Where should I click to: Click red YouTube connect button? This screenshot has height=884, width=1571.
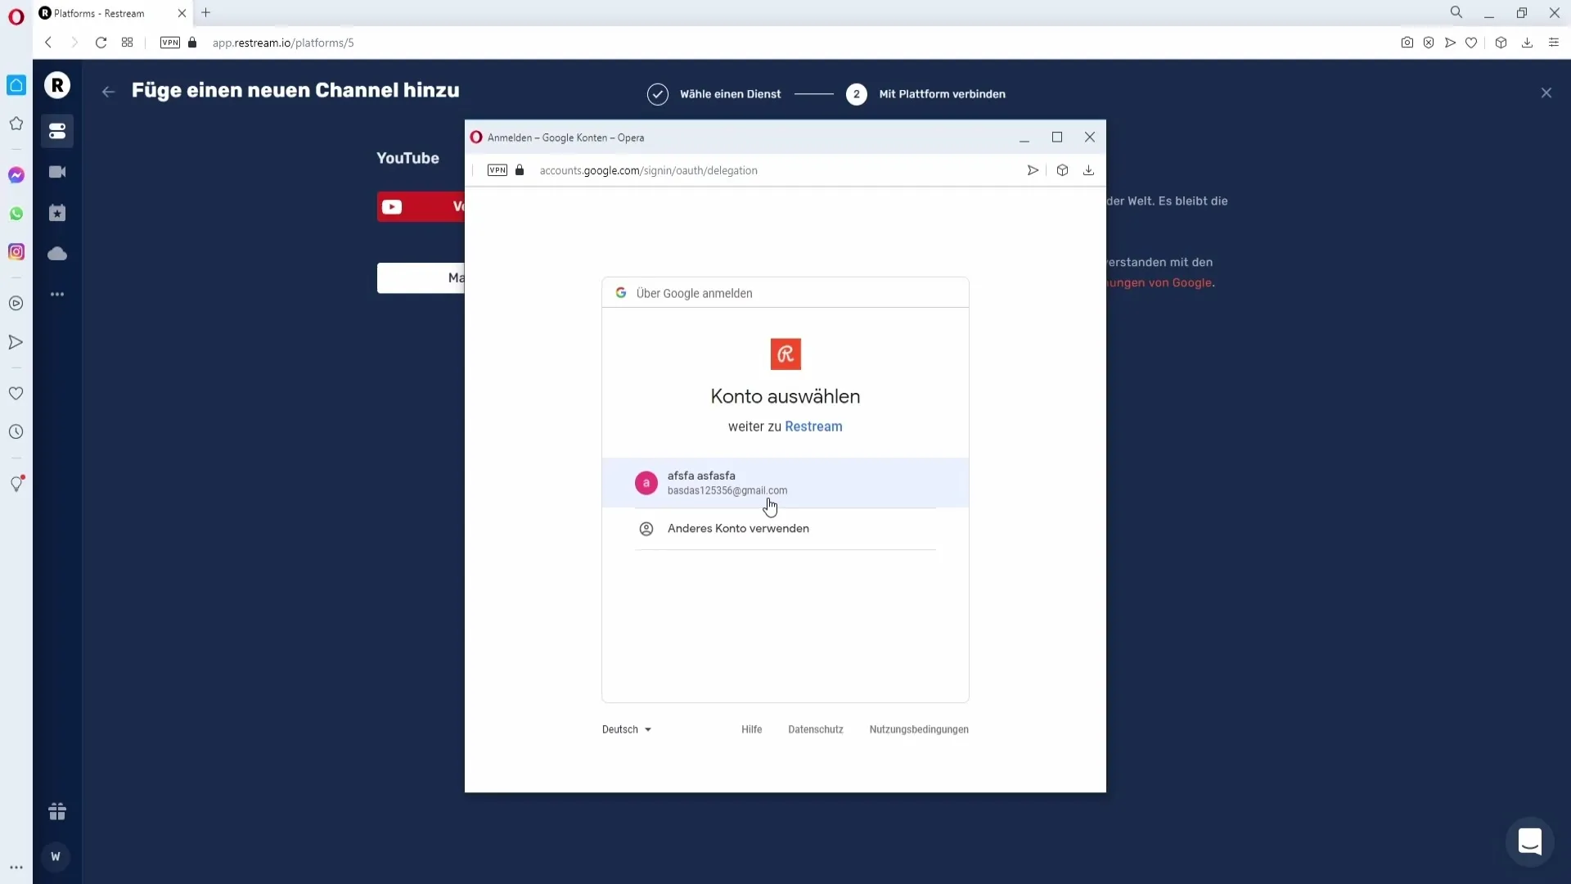(421, 206)
